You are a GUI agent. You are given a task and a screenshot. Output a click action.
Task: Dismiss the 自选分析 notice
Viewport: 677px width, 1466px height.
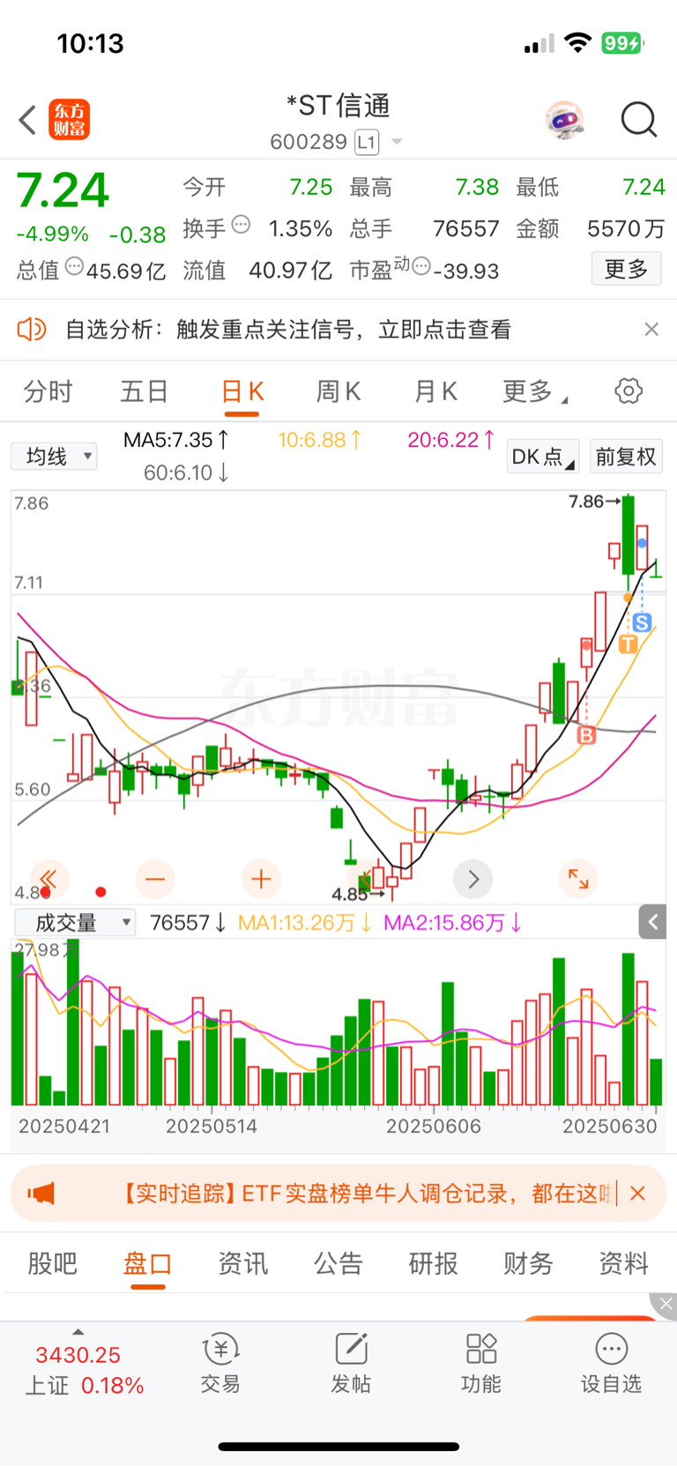pos(651,329)
